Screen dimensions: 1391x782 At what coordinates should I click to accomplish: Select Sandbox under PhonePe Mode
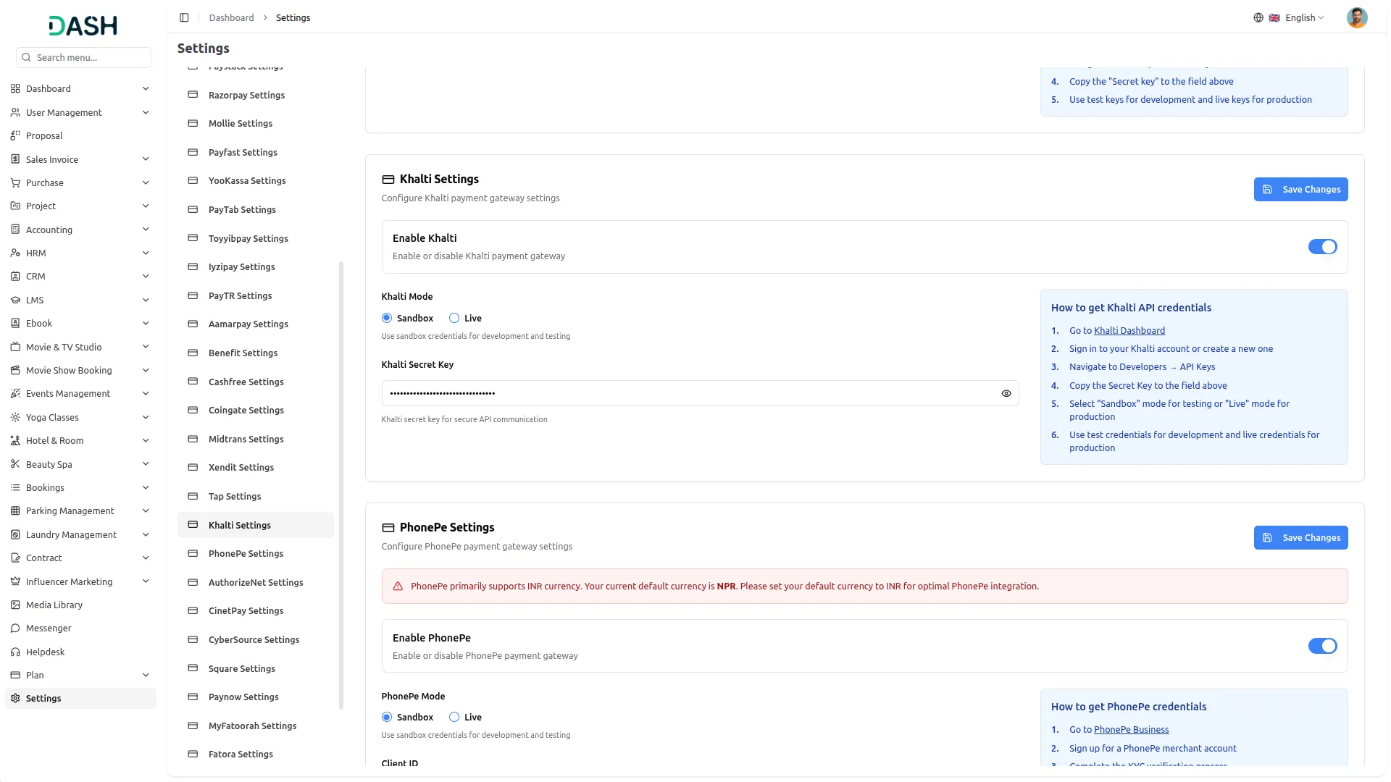tap(387, 717)
